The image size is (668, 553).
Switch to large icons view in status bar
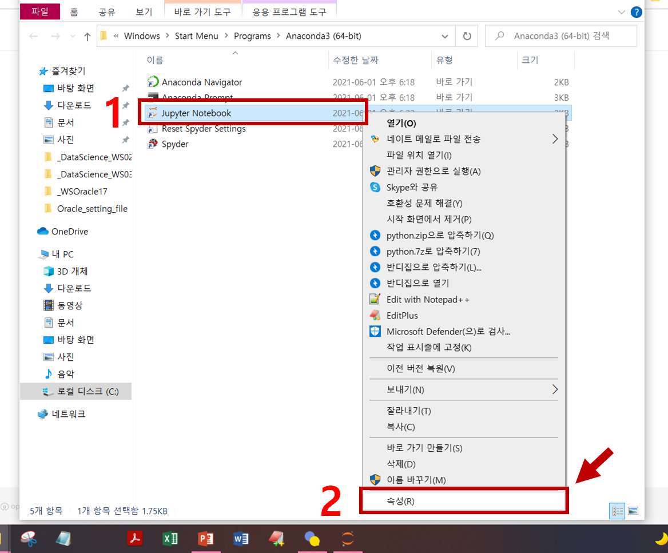pyautogui.click(x=633, y=511)
